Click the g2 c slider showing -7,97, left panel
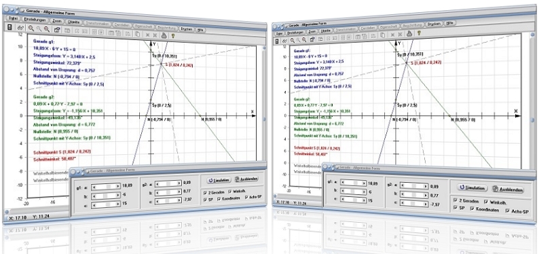 (x=168, y=201)
